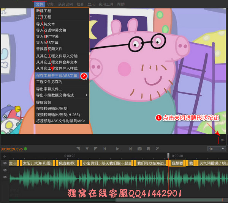The height and width of the screenshot is (203, 228).
Task: Select 导入ASS字幕 menu entry
Action: click(x=62, y=42)
